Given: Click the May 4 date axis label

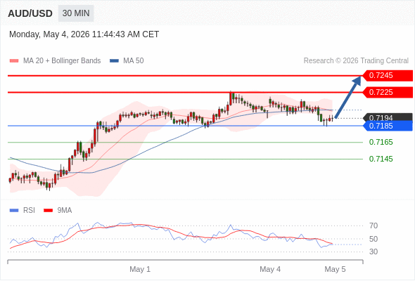Looking at the screenshot, I should 270,269.
